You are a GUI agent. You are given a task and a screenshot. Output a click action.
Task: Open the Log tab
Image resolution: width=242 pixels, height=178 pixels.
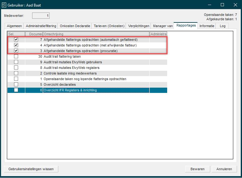click(x=222, y=26)
